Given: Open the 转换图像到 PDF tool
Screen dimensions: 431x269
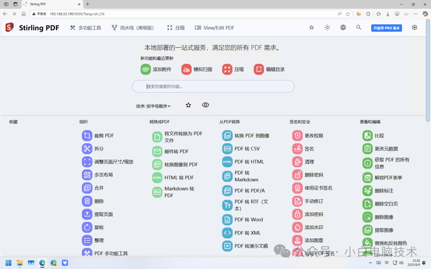Looking at the screenshot, I should (175, 165).
